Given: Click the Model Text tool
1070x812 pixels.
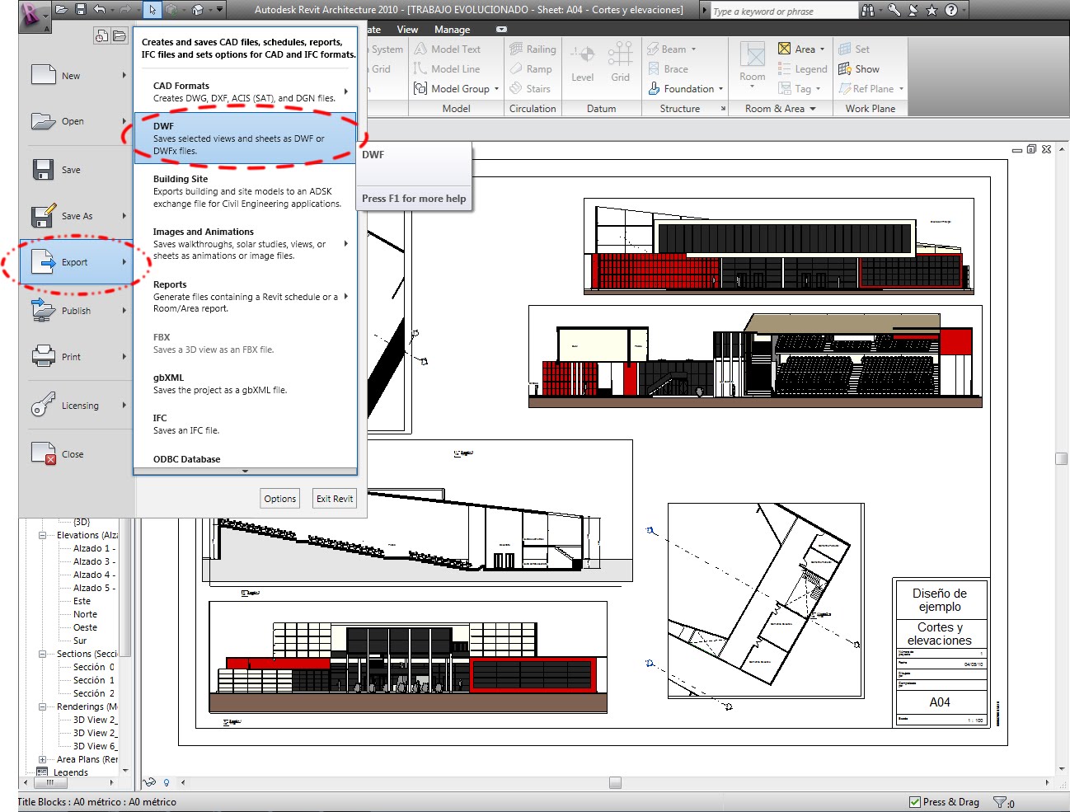Looking at the screenshot, I should pyautogui.click(x=448, y=49).
